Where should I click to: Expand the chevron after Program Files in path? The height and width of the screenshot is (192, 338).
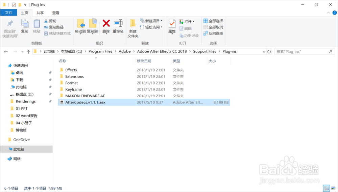pyautogui.click(x=116, y=51)
